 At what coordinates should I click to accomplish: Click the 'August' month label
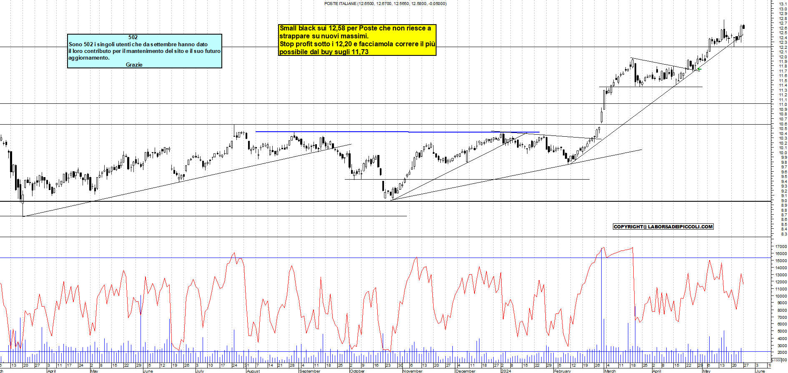(253, 371)
